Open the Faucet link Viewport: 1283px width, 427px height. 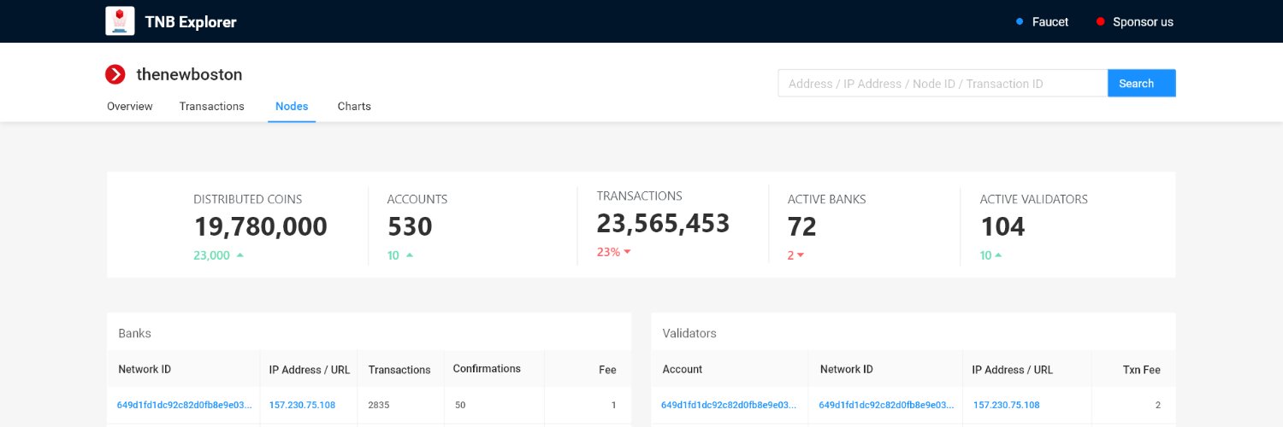click(x=1050, y=21)
